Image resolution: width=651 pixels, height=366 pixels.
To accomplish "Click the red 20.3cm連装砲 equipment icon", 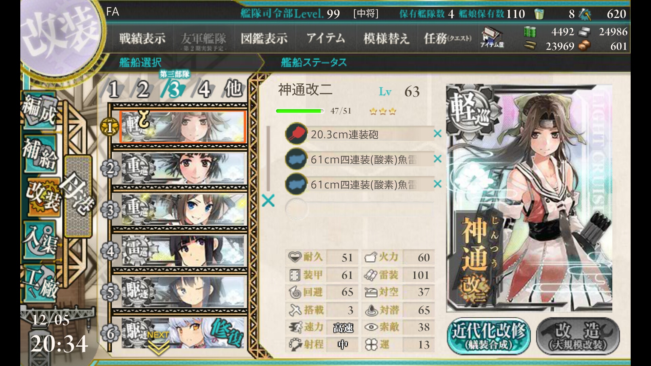I will 296,134.
